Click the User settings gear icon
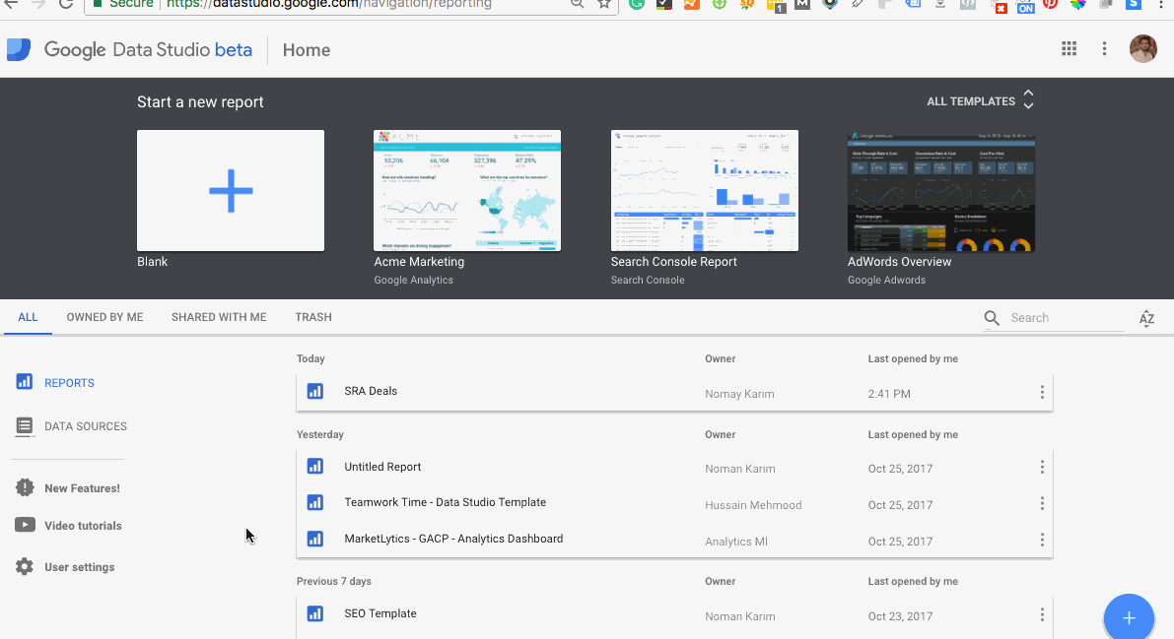1174x639 pixels. click(x=24, y=566)
